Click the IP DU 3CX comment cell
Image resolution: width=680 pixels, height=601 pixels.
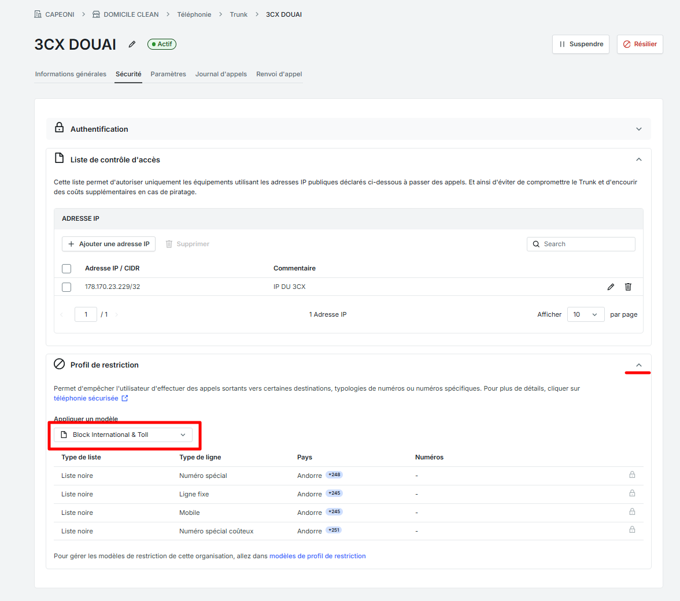[x=290, y=287]
